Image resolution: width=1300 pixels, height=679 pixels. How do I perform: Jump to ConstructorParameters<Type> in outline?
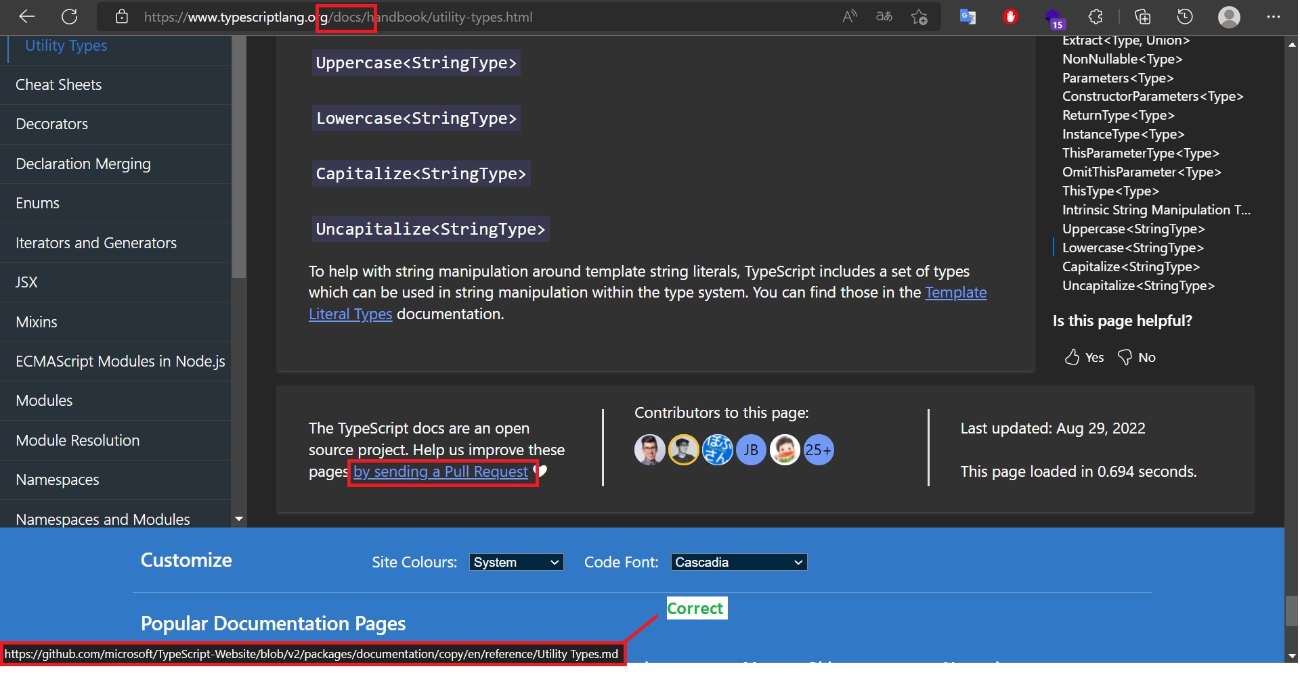click(1152, 96)
